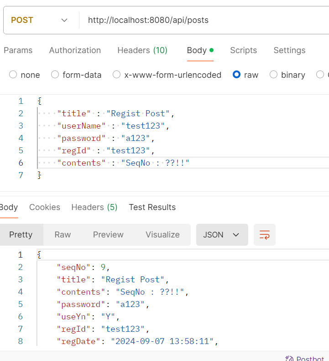
Task: Click the Preview response button
Action: (x=108, y=235)
